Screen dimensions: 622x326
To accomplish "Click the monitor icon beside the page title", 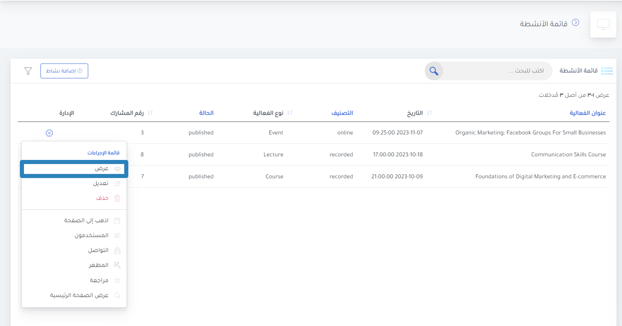I will tap(603, 25).
